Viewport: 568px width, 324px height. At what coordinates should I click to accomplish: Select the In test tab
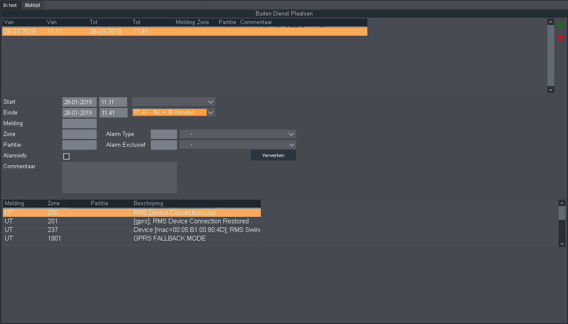pos(10,5)
